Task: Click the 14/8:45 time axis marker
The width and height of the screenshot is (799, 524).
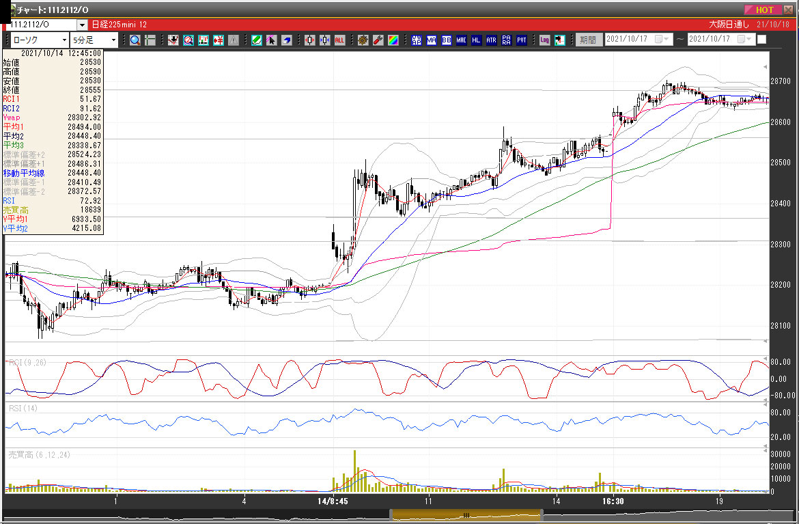Action: pyautogui.click(x=333, y=501)
